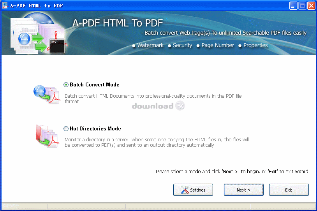Open the Settings dialog

pyautogui.click(x=193, y=190)
